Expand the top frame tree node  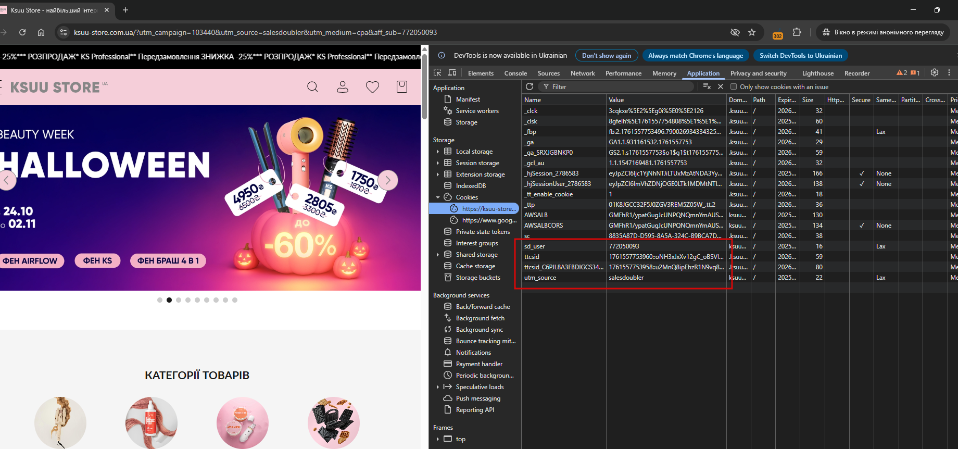click(438, 439)
